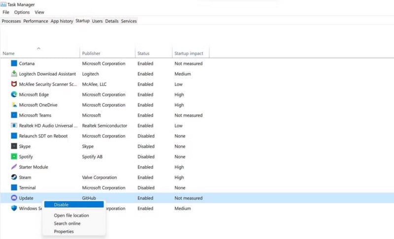The height and width of the screenshot is (239, 394).
Task: Select the Terminal entry name
Action: point(27,187)
